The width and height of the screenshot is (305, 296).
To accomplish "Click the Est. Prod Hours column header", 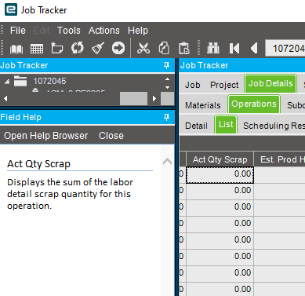I will [280, 159].
